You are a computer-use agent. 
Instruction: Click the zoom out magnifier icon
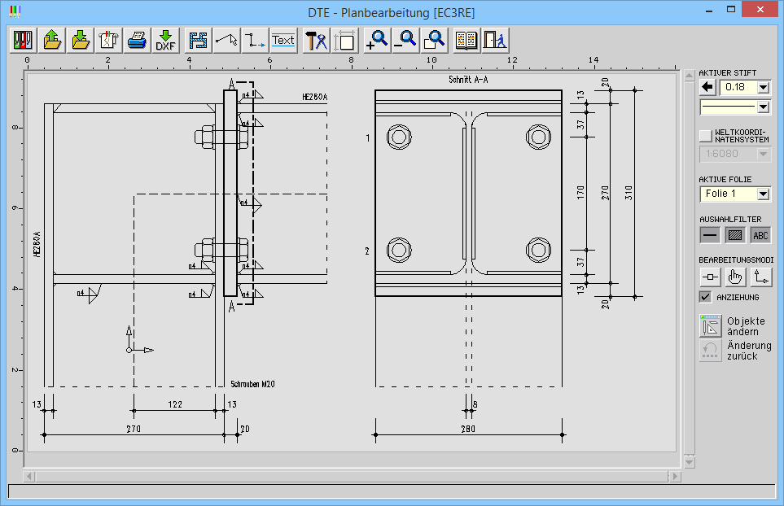405,40
